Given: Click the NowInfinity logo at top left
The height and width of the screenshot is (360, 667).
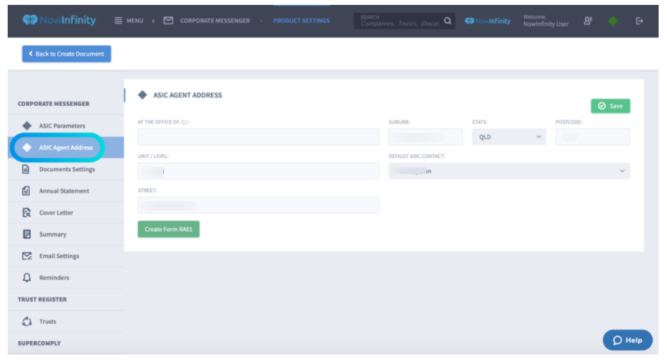Looking at the screenshot, I should [59, 20].
